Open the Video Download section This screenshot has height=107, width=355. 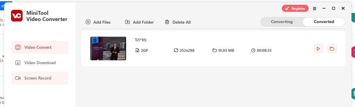pyautogui.click(x=40, y=63)
